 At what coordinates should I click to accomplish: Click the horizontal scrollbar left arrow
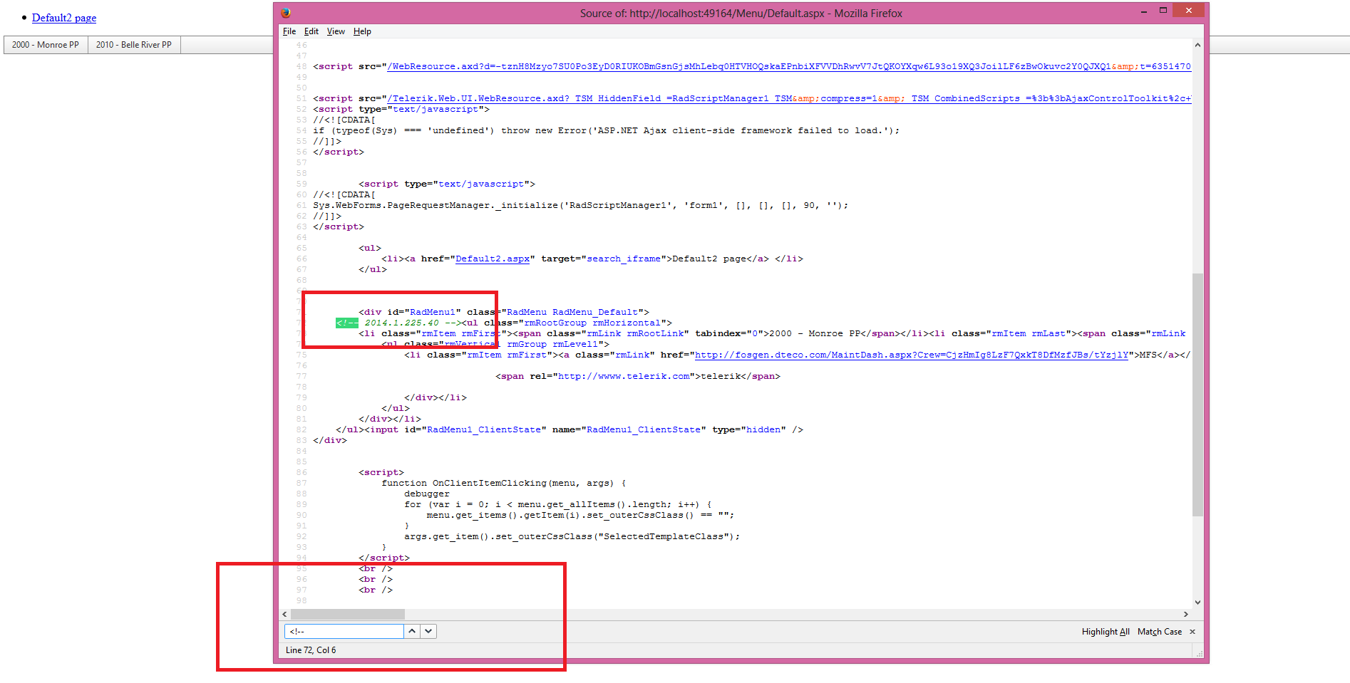point(285,614)
